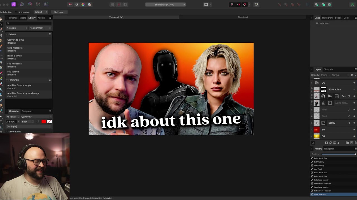Apply Auto Contrast from the toolbar

tap(77, 4)
